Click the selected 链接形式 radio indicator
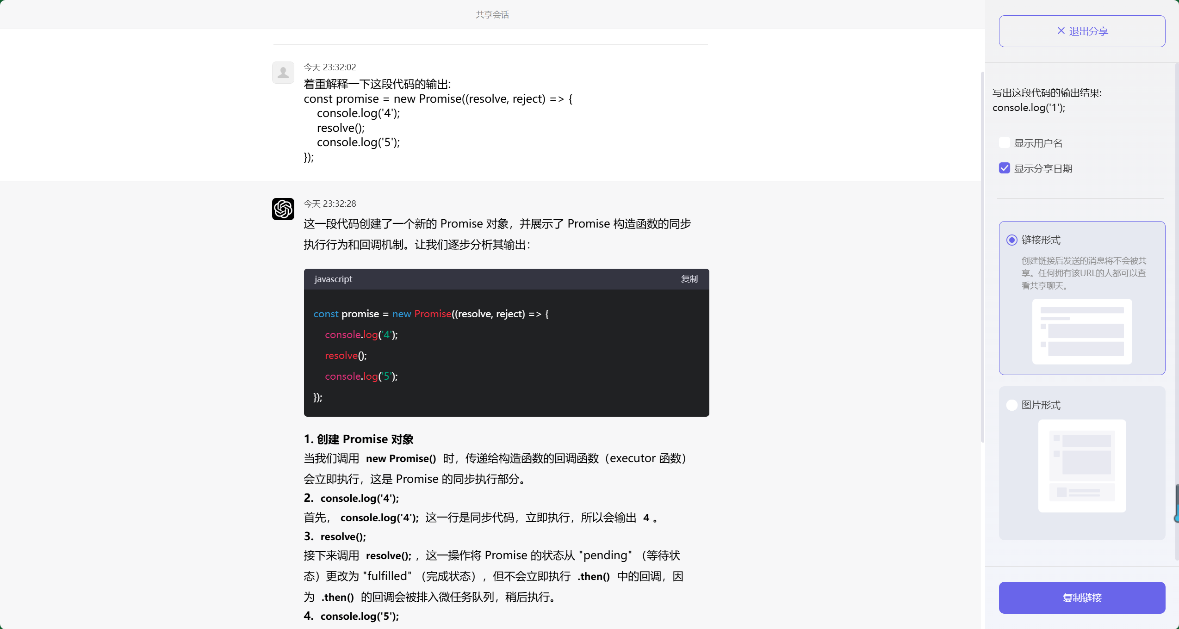The image size is (1179, 629). pyautogui.click(x=1011, y=240)
